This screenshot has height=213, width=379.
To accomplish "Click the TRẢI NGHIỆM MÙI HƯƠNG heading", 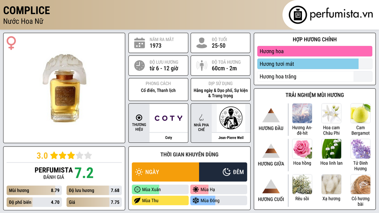I will (x=315, y=95).
